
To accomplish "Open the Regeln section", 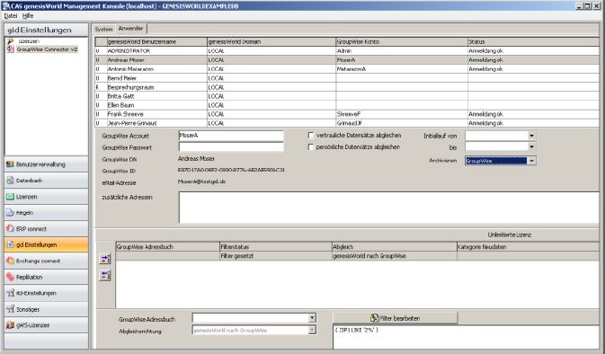I will tap(46, 212).
